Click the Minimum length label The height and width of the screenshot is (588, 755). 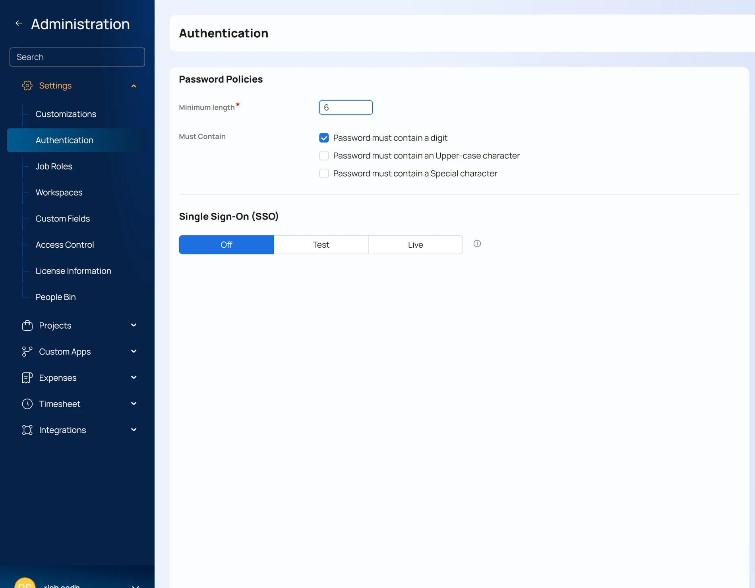pyautogui.click(x=207, y=108)
